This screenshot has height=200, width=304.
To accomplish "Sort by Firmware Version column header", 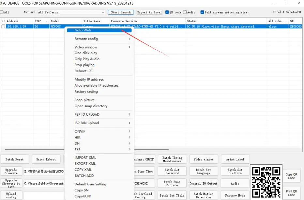I will tap(147, 21).
